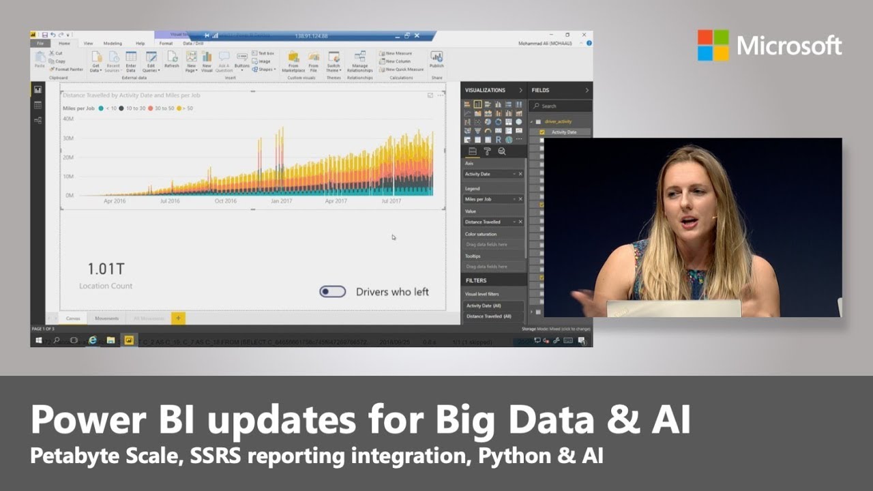Collapse the Fields pane chevron
The width and height of the screenshot is (873, 491).
[587, 90]
